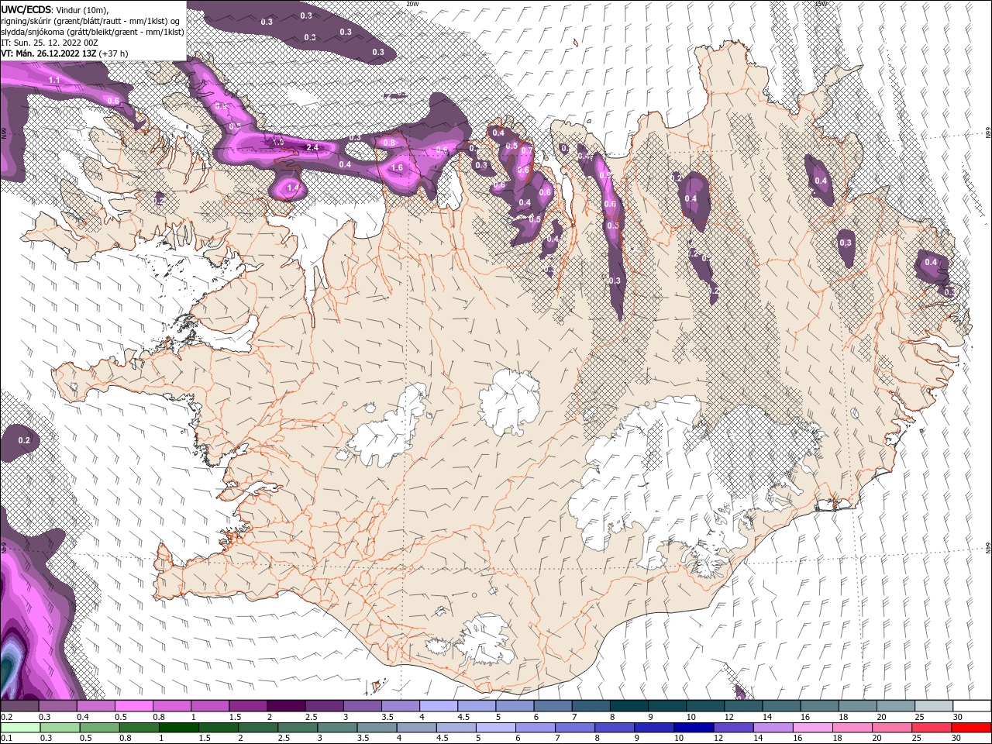Click the light lavender swatch labeled 4, upper legend

(437, 706)
